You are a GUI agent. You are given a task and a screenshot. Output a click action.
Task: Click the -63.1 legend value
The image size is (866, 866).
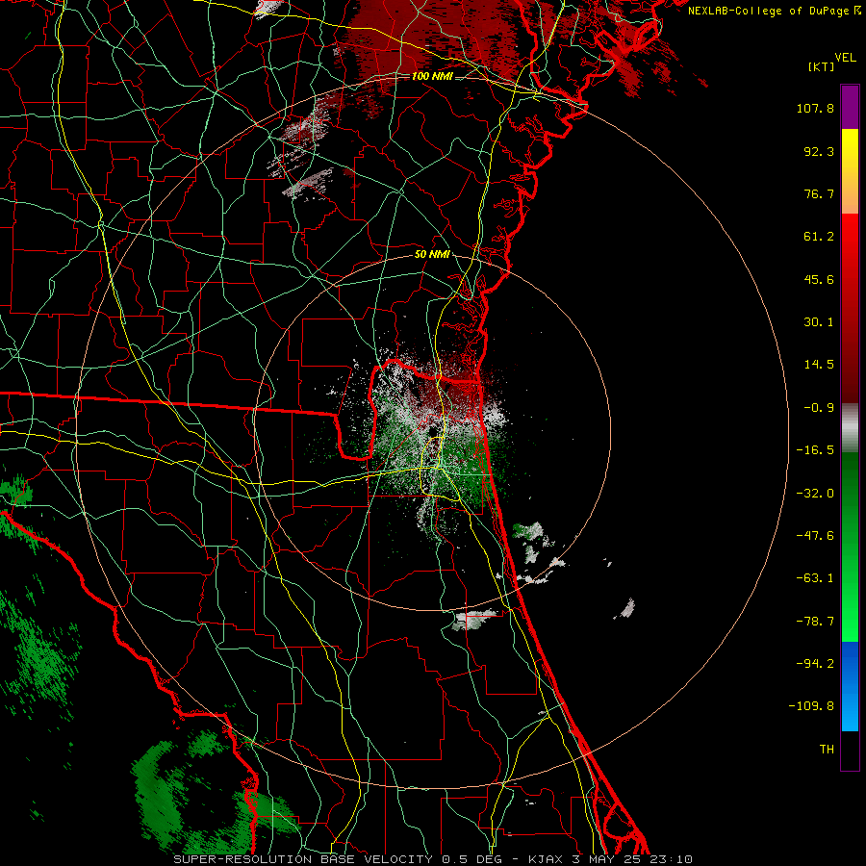click(x=815, y=578)
